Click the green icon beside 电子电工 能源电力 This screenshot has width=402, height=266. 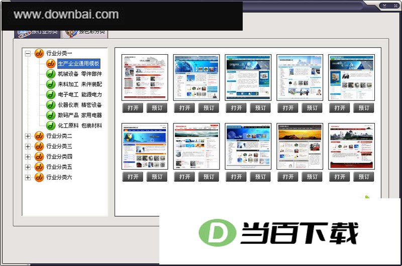click(51, 94)
